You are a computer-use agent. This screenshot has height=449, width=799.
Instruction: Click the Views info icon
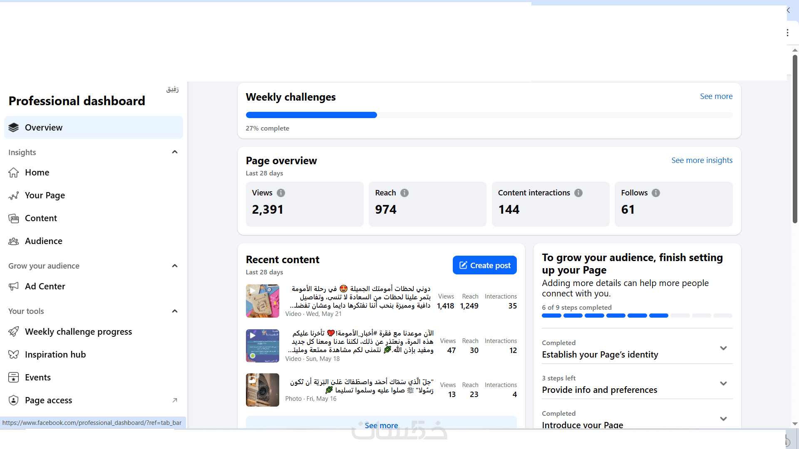[281, 193]
